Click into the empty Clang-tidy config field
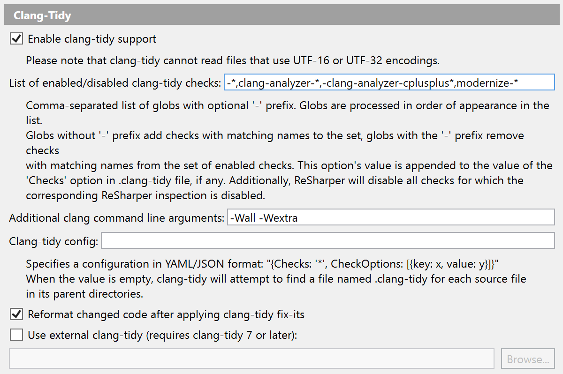The image size is (563, 374). [x=327, y=242]
